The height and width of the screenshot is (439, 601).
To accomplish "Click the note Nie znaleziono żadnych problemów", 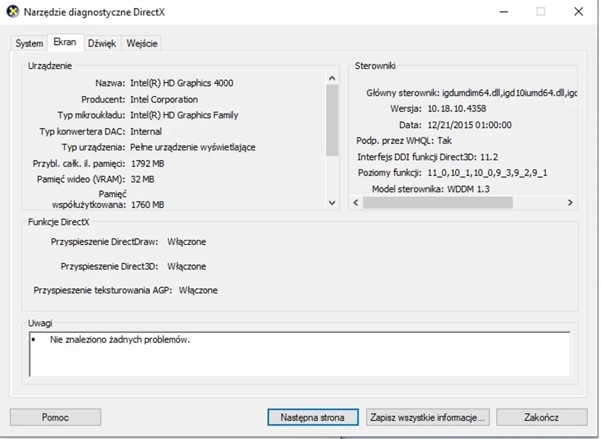I will click(x=120, y=340).
